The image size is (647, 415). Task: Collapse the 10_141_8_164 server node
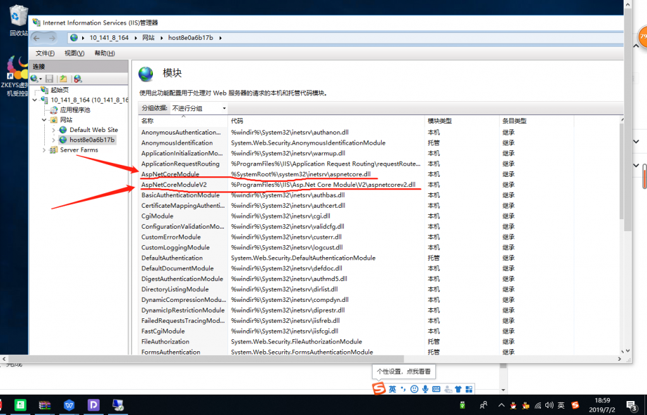pos(35,100)
